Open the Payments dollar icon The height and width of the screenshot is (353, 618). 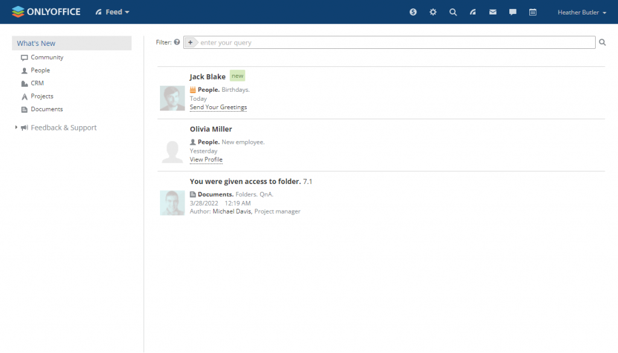[413, 11]
